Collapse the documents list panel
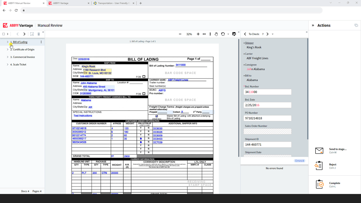 coord(43,32)
